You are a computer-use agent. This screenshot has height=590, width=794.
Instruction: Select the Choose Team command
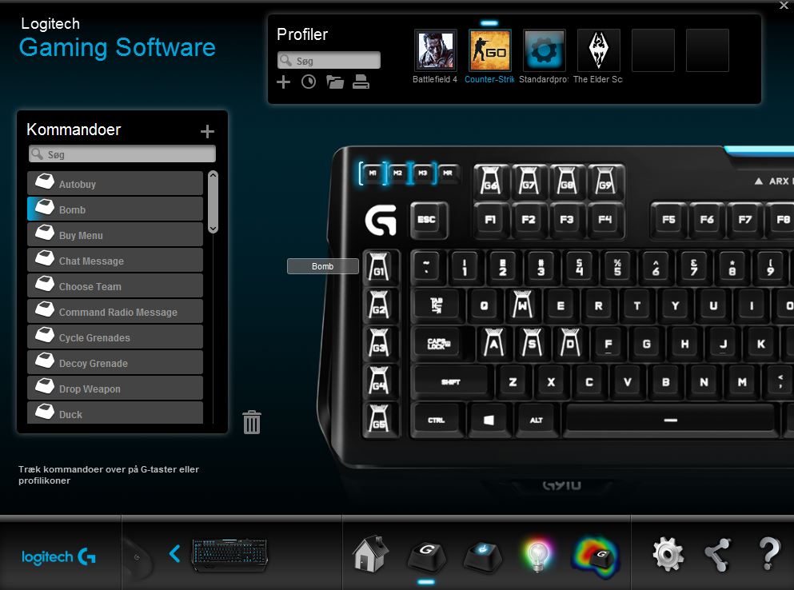tap(115, 285)
